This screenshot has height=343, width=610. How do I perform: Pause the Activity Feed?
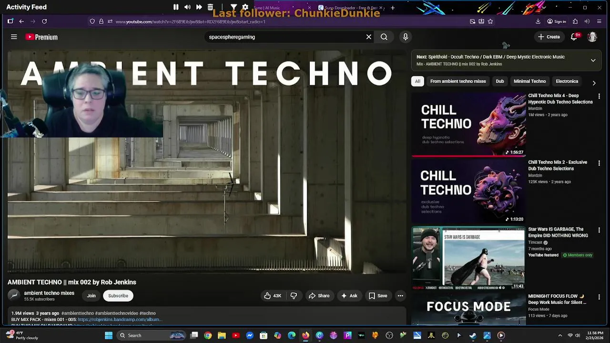click(x=176, y=7)
